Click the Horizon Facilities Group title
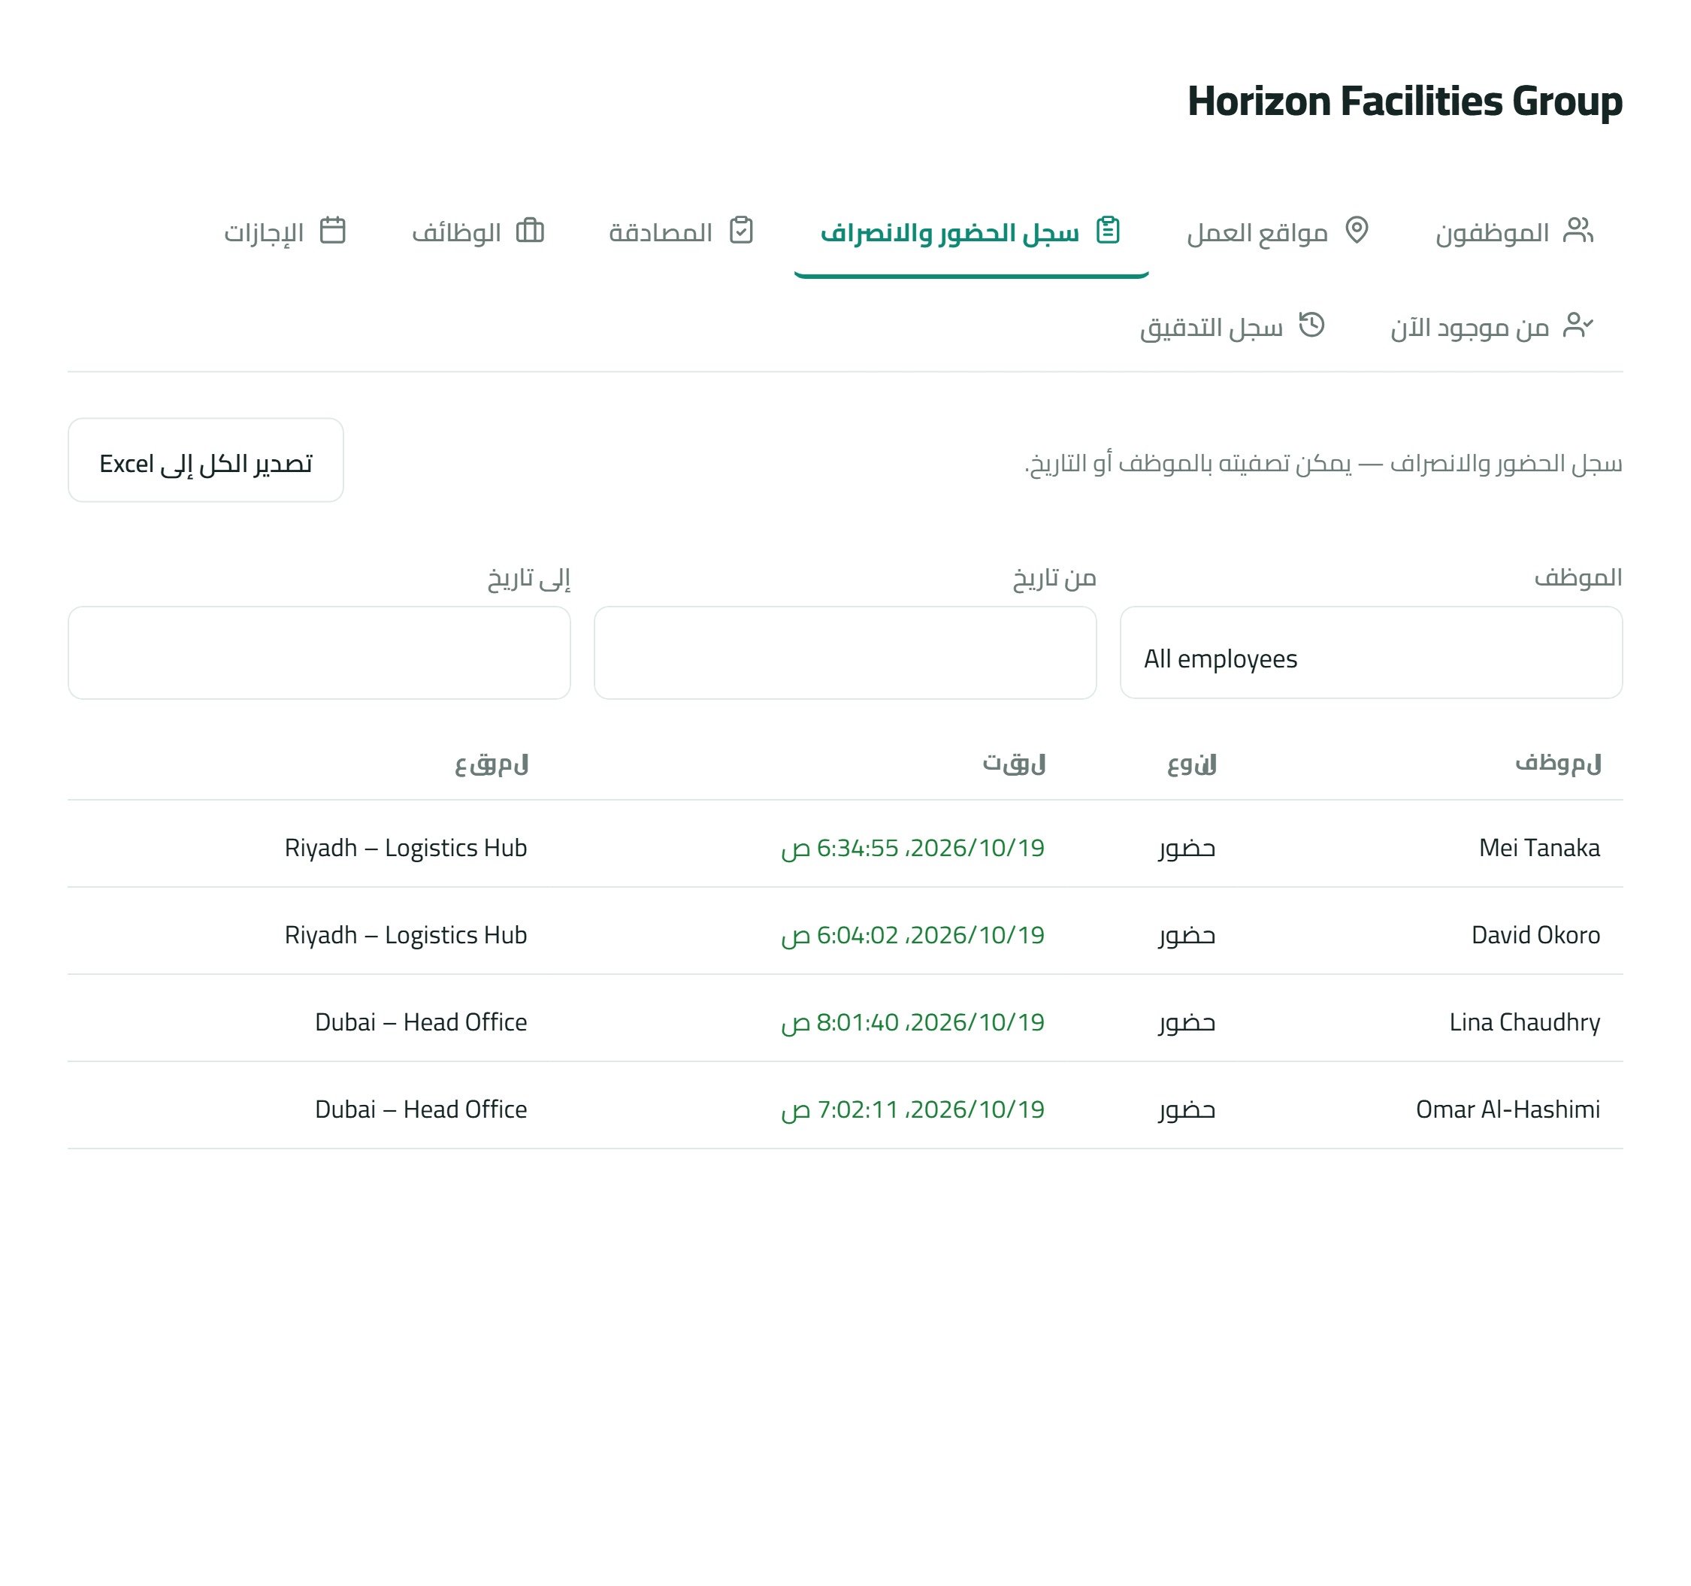Screen dimensions: 1691x1586 click(1405, 101)
